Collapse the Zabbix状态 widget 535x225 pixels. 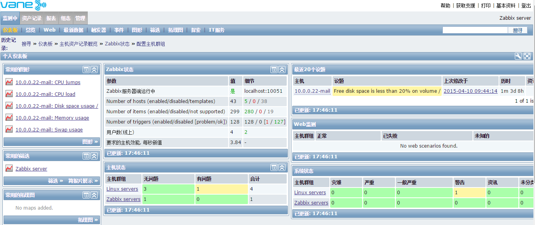point(282,69)
